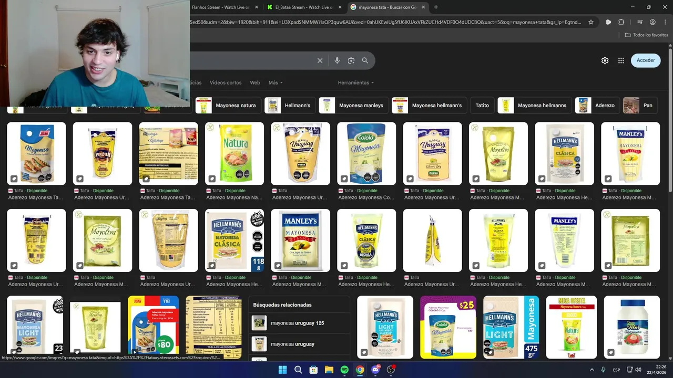673x378 pixels.
Task: Open the Google apps grid icon
Action: click(x=621, y=60)
